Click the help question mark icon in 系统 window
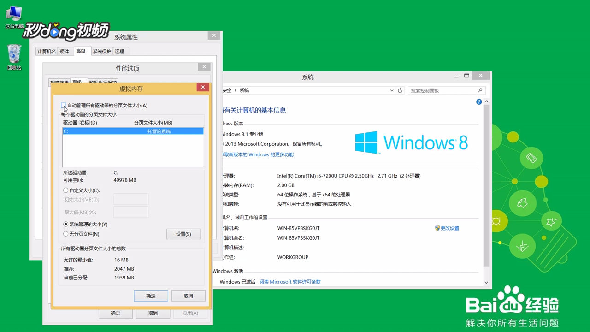Image resolution: width=590 pixels, height=332 pixels. tap(479, 102)
